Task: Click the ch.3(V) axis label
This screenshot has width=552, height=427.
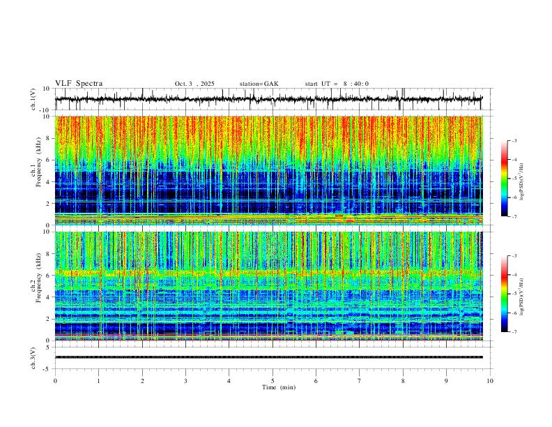Action: click(33, 358)
